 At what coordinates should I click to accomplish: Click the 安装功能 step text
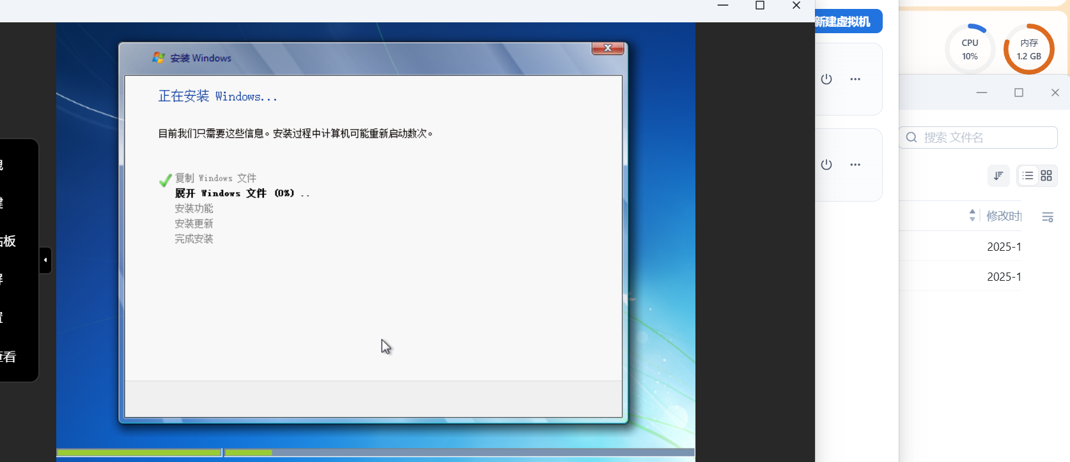[x=194, y=209]
